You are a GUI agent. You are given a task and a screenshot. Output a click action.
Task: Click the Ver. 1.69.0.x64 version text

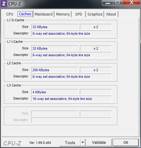[x=40, y=143]
